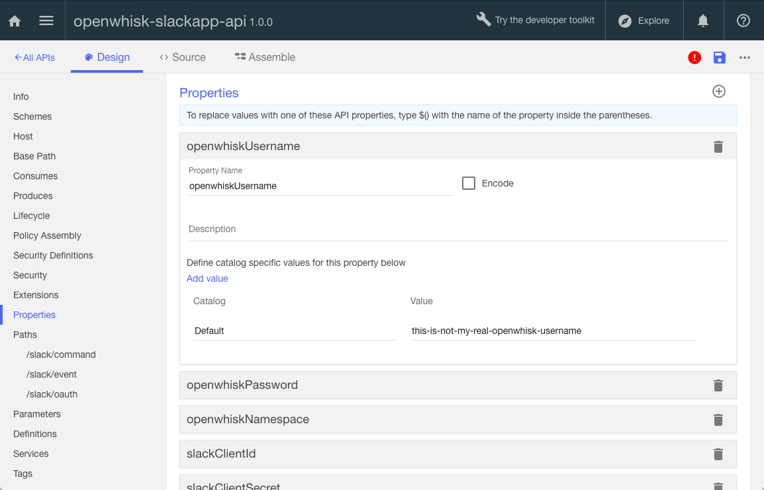Screen dimensions: 764x490
Task: Click the Add value link
Action: (x=207, y=278)
